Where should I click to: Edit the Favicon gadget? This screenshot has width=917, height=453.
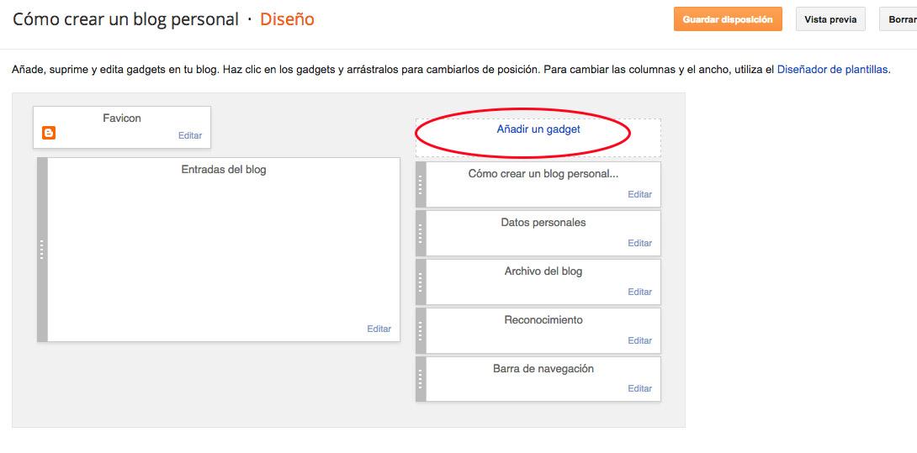point(190,135)
